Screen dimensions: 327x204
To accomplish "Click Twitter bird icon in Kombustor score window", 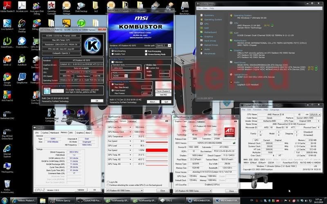I will pos(47,91).
